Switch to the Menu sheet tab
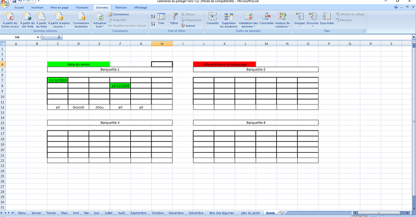 (22, 213)
